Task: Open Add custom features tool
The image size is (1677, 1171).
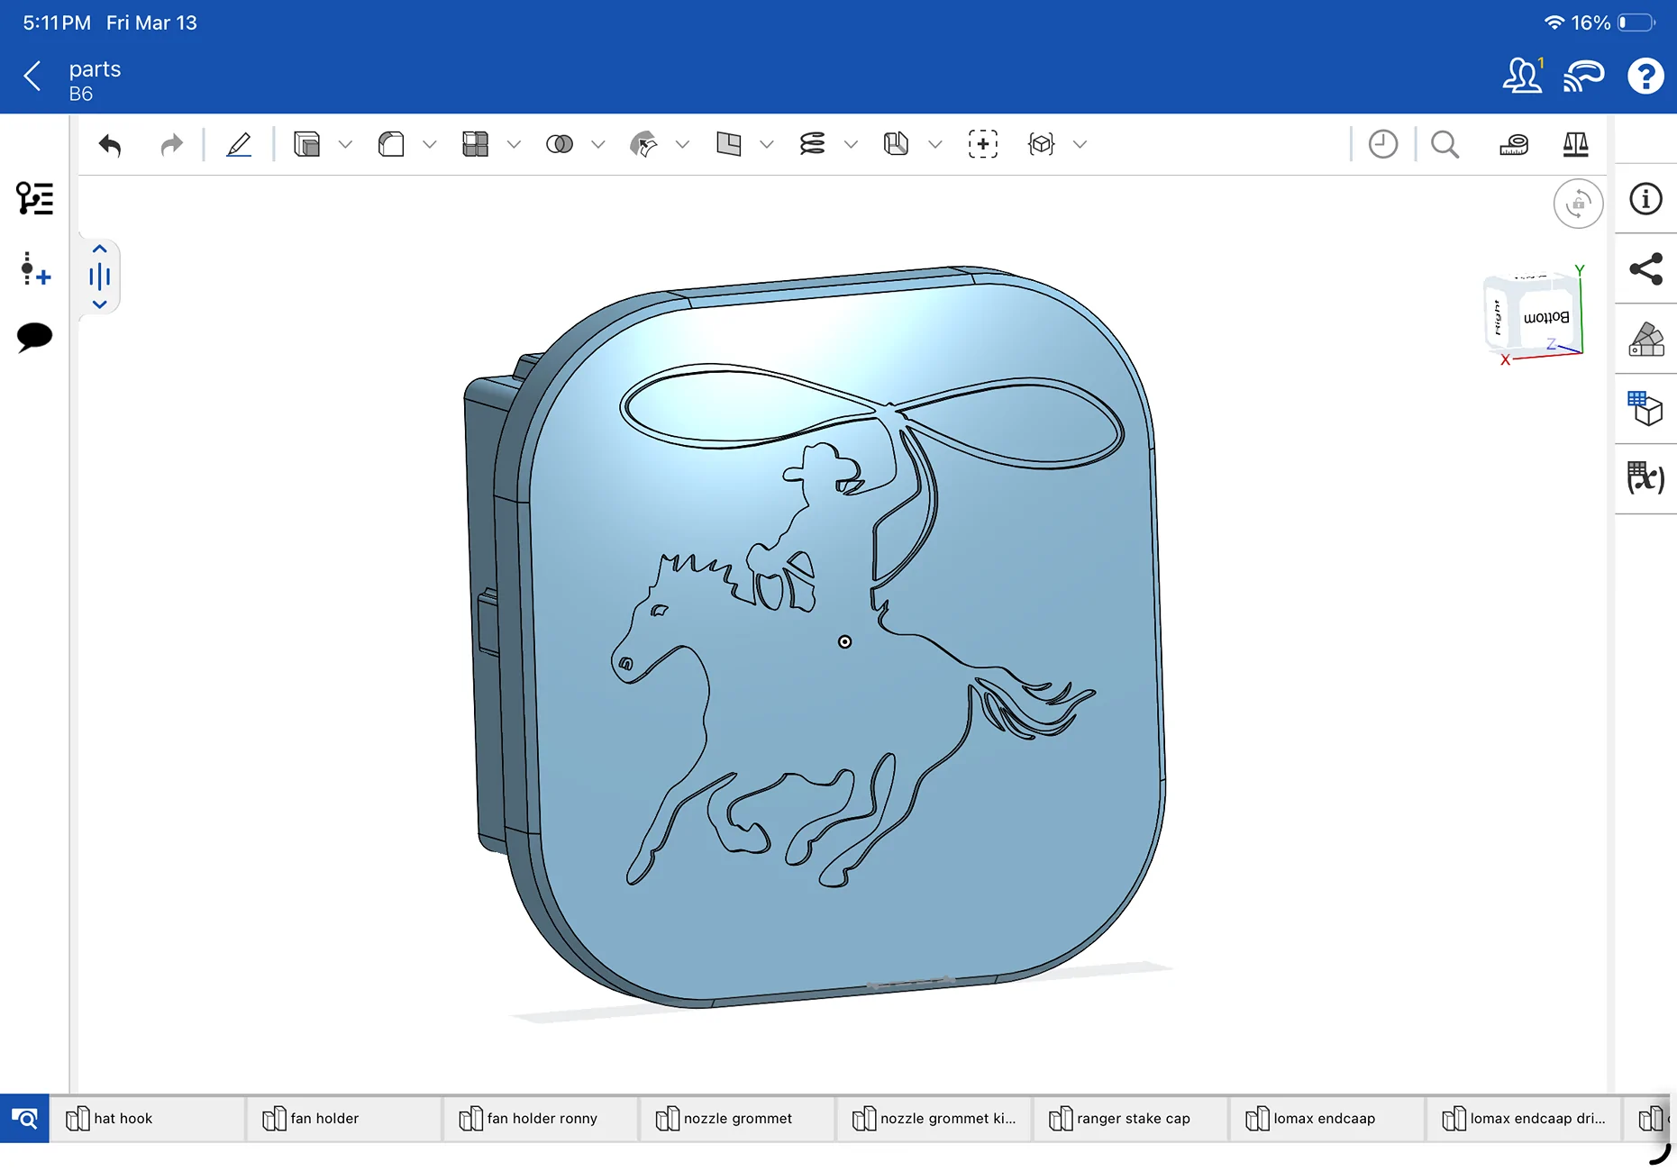Action: (x=983, y=144)
